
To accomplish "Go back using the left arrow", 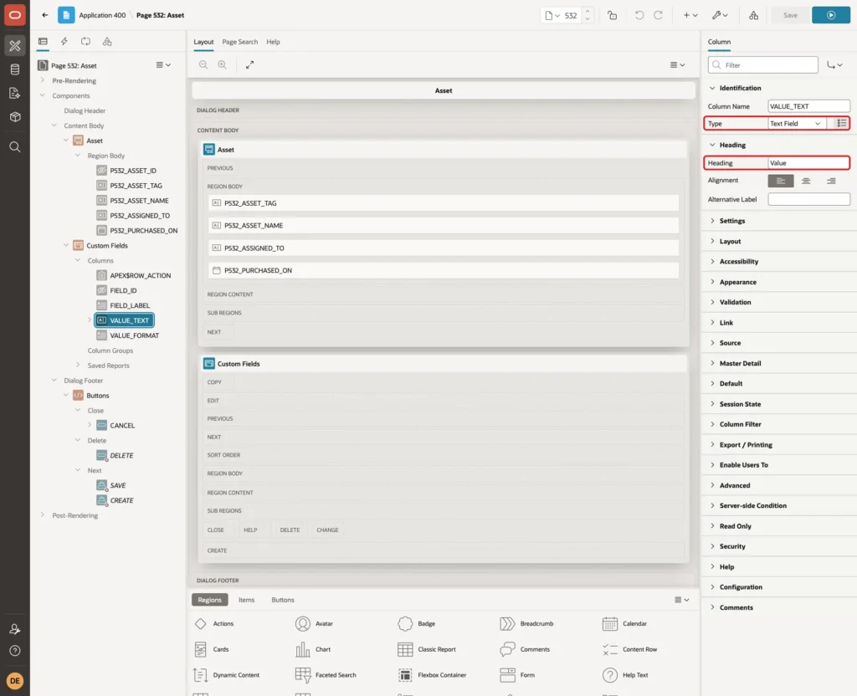I will tap(45, 15).
